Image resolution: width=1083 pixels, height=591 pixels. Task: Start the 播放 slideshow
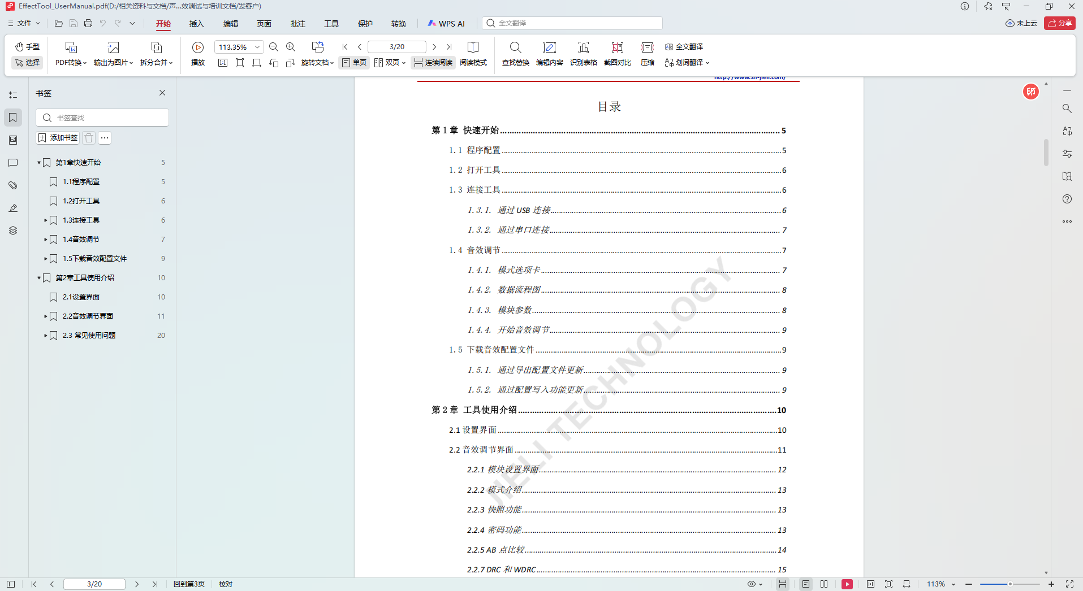pyautogui.click(x=198, y=54)
